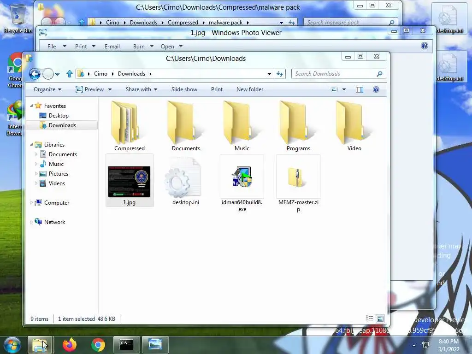Screen dimensions: 472x354
Task: Launch Chrome from taskbar
Action: point(98,345)
